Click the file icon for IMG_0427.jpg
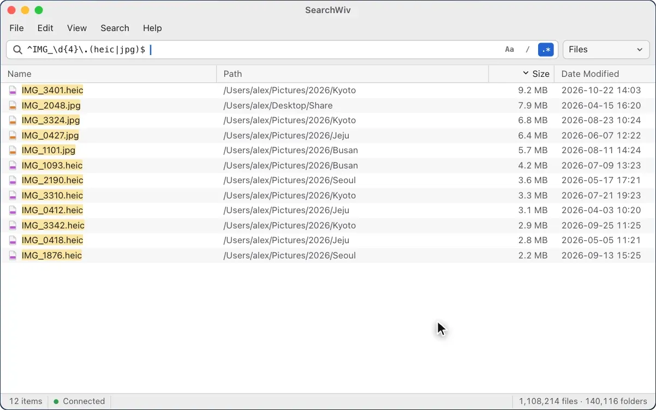Viewport: 656px width, 410px height. click(13, 136)
